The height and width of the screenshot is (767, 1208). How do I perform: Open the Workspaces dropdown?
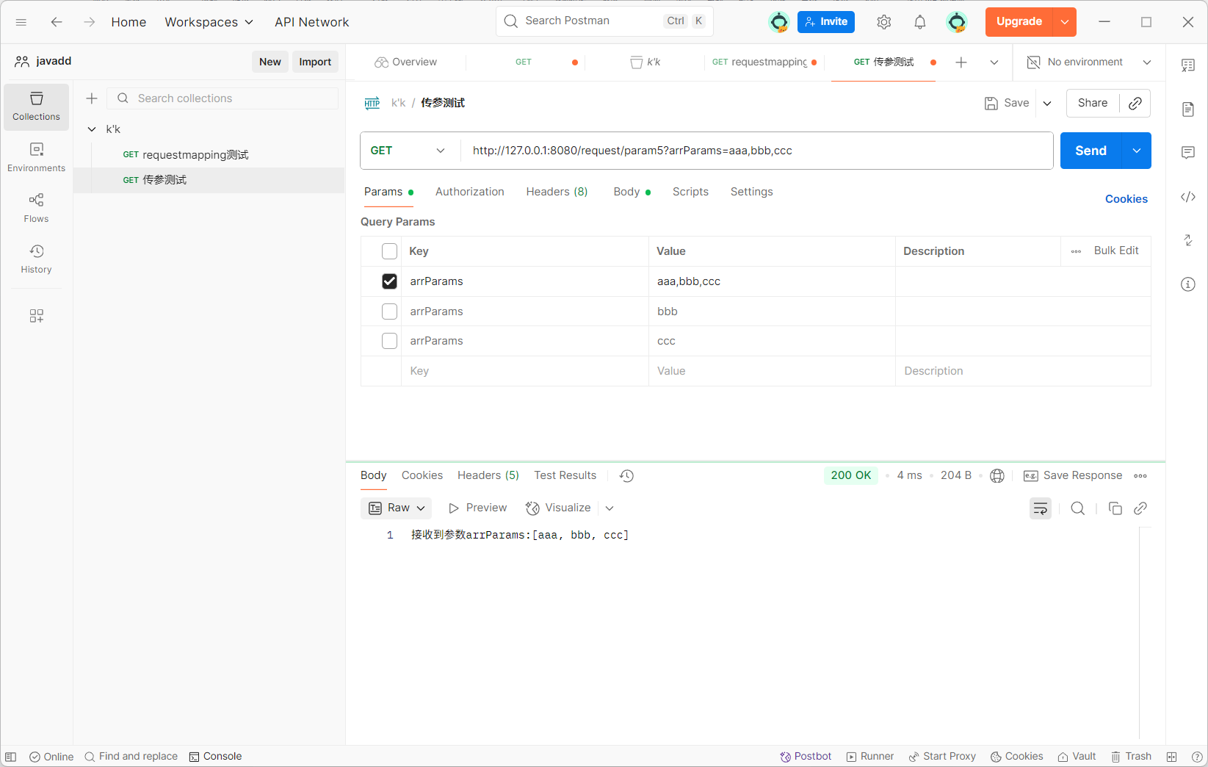[209, 22]
